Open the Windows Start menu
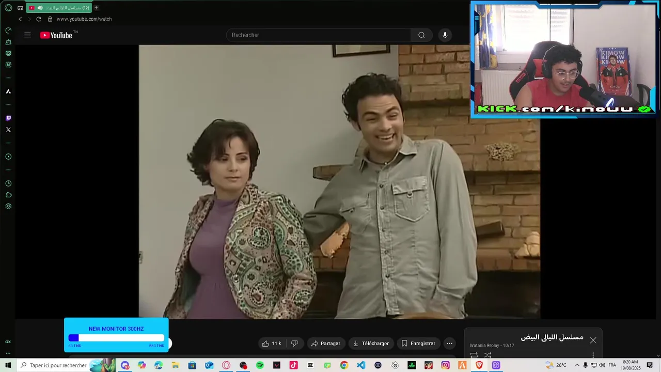 point(8,365)
